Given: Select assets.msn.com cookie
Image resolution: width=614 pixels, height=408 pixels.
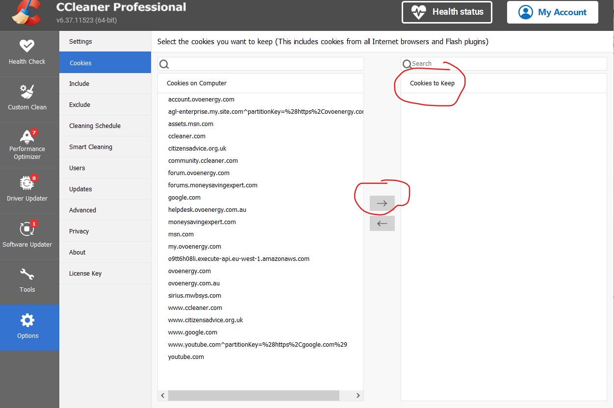Looking at the screenshot, I should tap(191, 124).
